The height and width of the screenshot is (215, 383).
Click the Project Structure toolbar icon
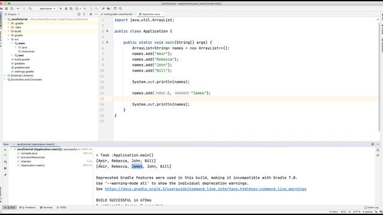(x=108, y=8)
